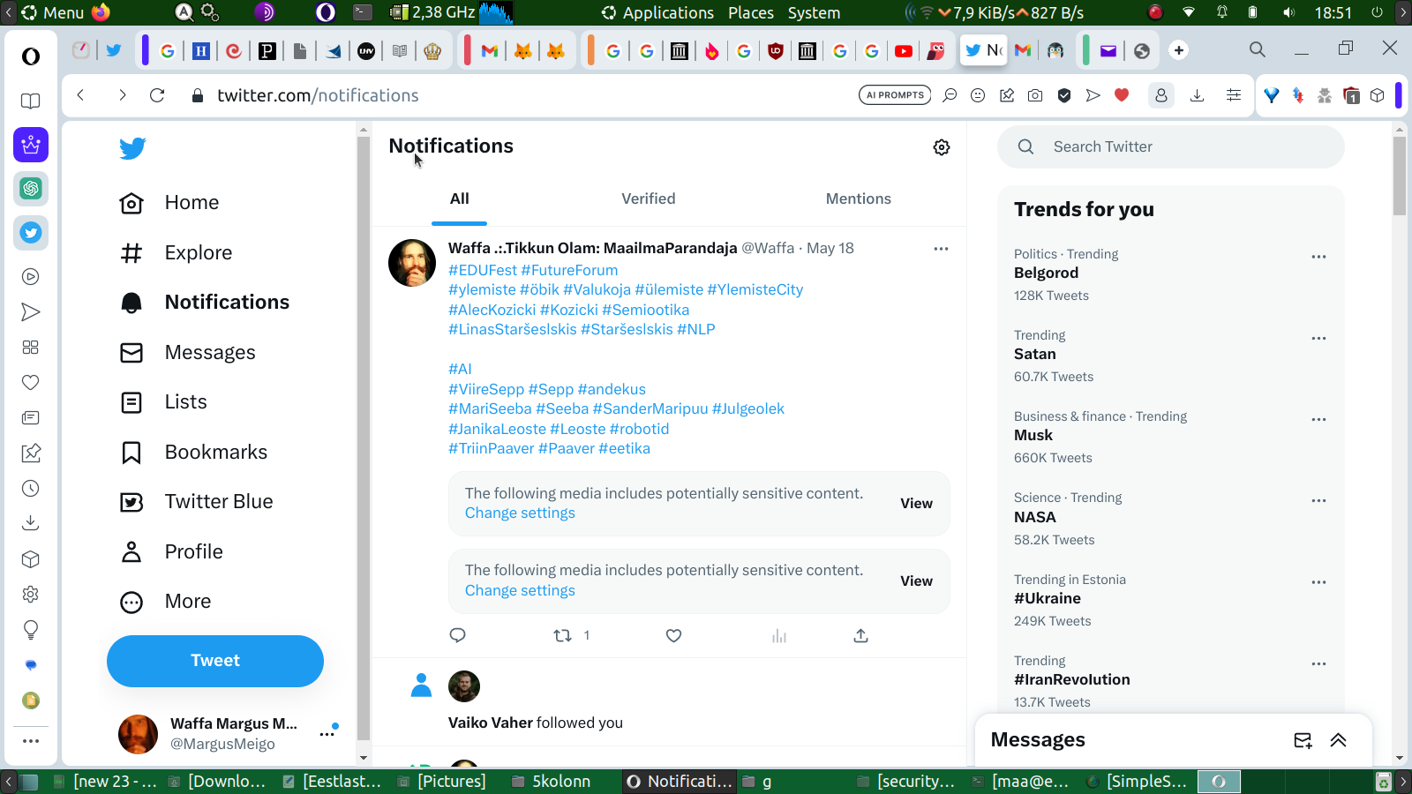1412x794 pixels.
Task: Open the Opera account profile icon
Action: click(x=1161, y=95)
